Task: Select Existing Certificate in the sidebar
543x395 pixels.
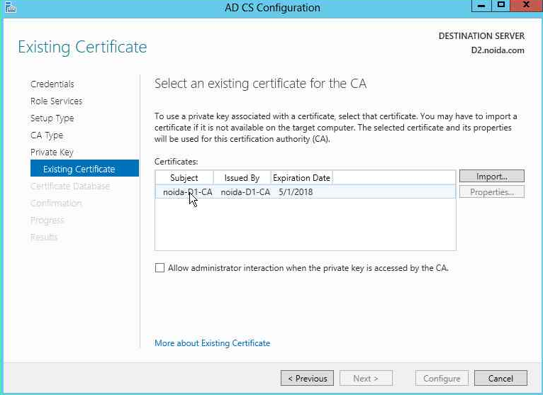Action: pyautogui.click(x=84, y=168)
